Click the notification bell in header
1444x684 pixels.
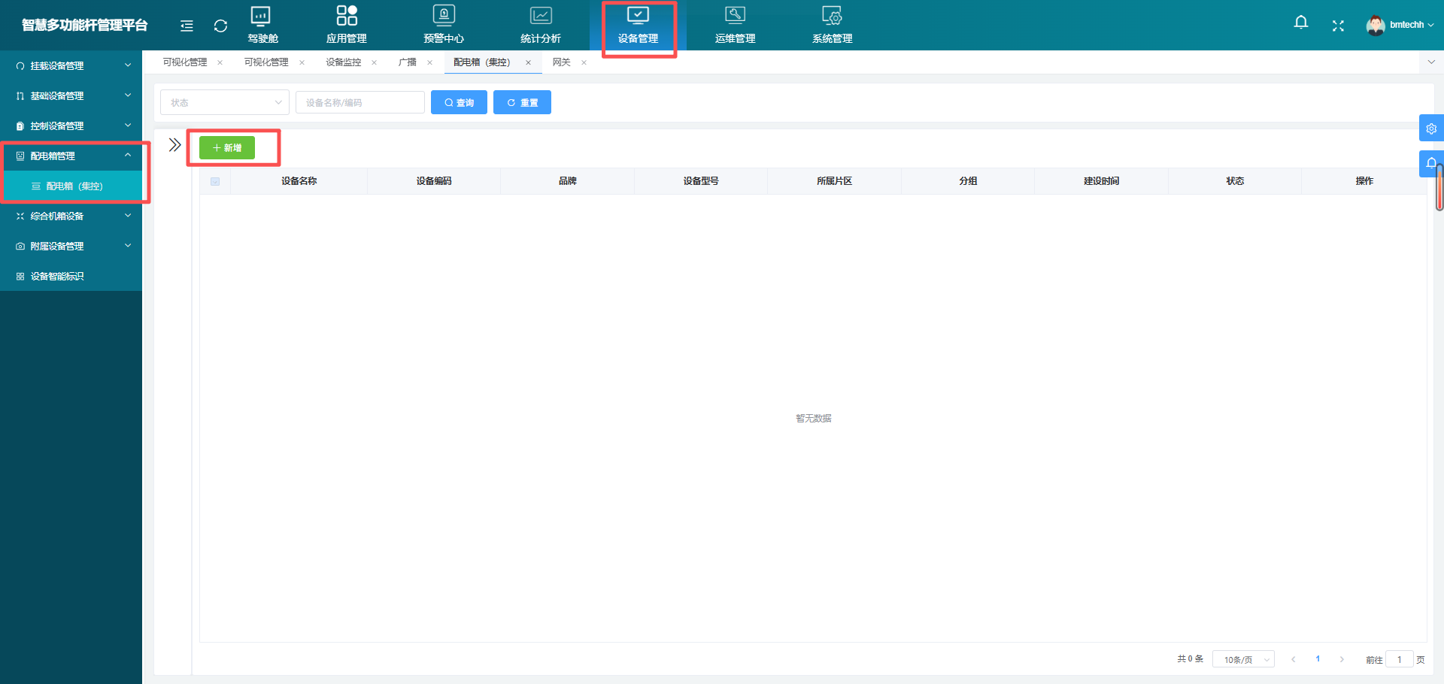click(1300, 23)
